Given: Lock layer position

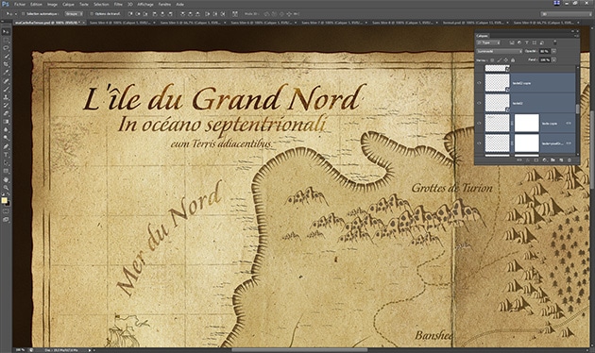Looking at the screenshot, I should click(506, 60).
